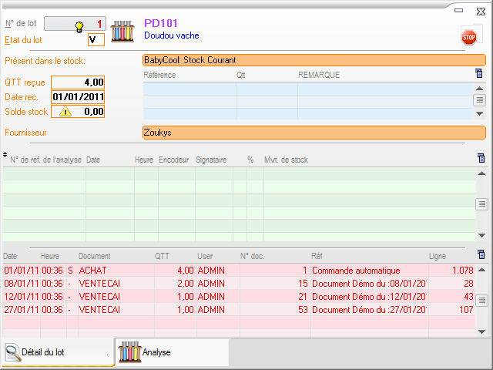
Task: Click the Date rec. field
Action: (77, 97)
